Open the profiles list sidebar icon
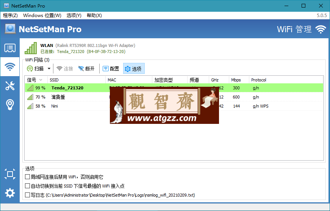The height and width of the screenshot is (211, 330). (10, 48)
